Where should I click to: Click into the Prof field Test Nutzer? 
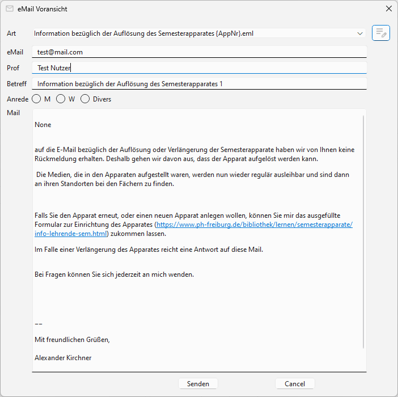[x=198, y=68]
